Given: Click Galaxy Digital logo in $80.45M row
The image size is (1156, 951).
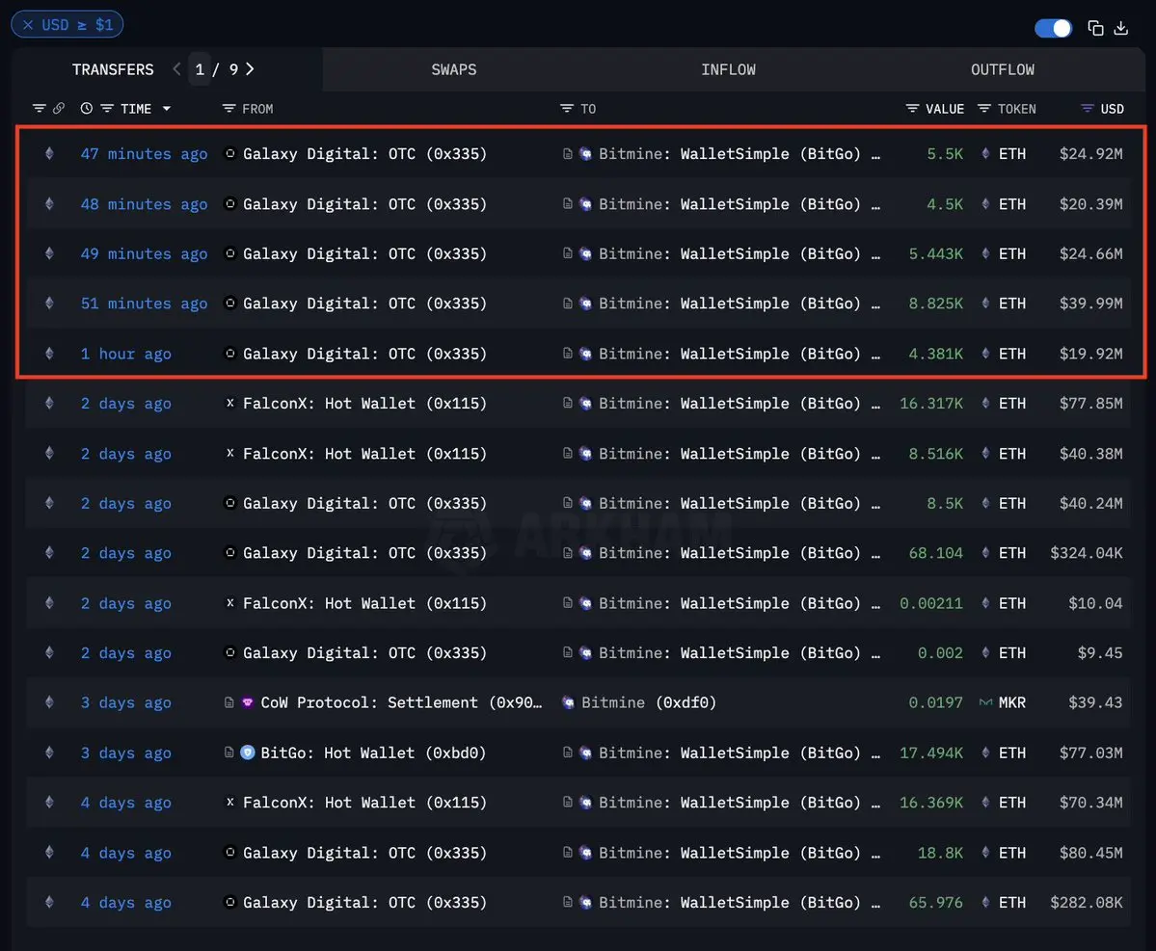Looking at the screenshot, I should tap(230, 852).
